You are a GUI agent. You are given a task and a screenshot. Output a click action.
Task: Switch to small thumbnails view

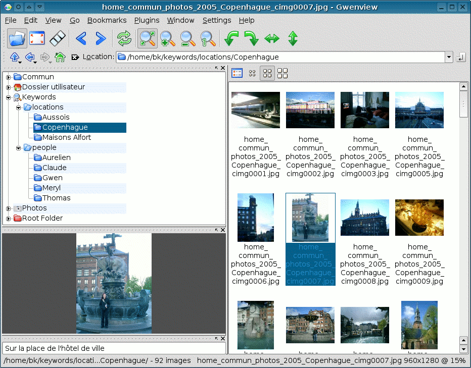tap(252, 73)
